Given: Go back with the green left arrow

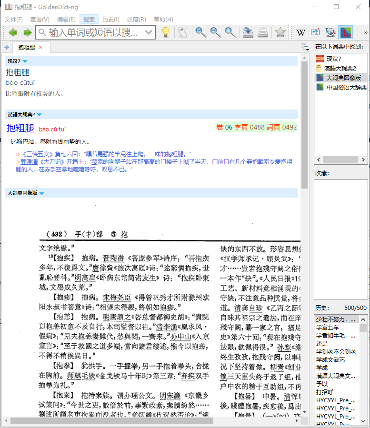Looking at the screenshot, I should 12,32.
